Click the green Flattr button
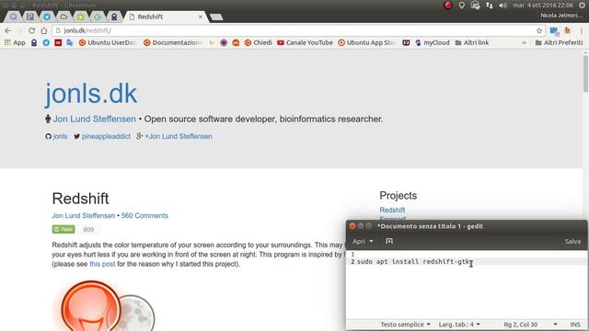This screenshot has width=589, height=331. point(64,229)
